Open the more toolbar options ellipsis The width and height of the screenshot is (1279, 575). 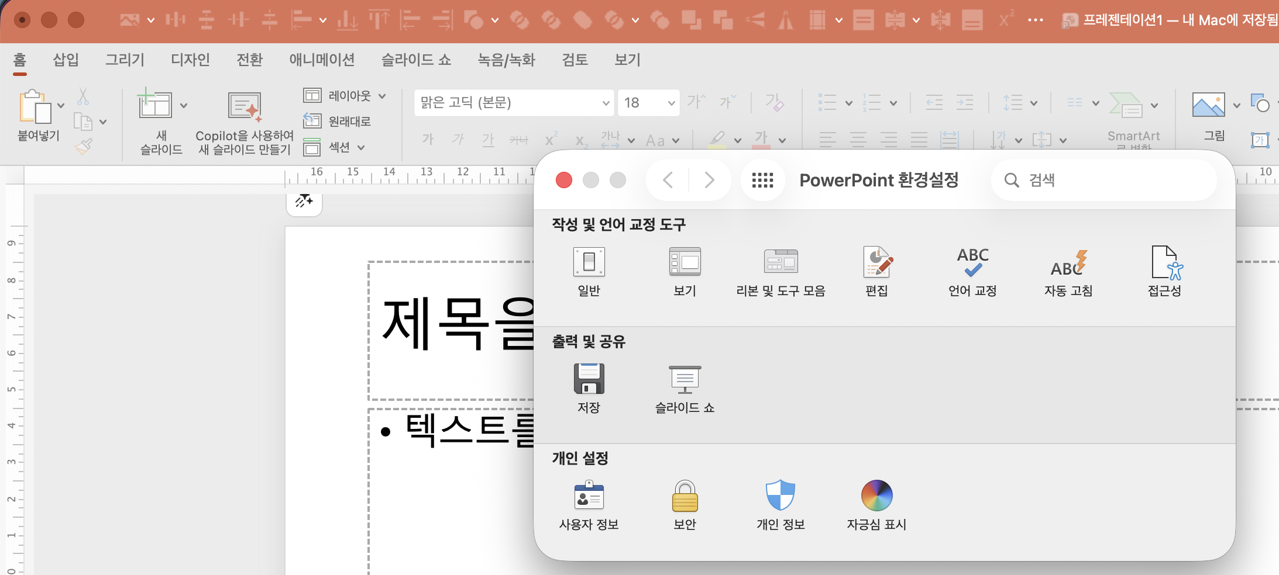(1036, 20)
